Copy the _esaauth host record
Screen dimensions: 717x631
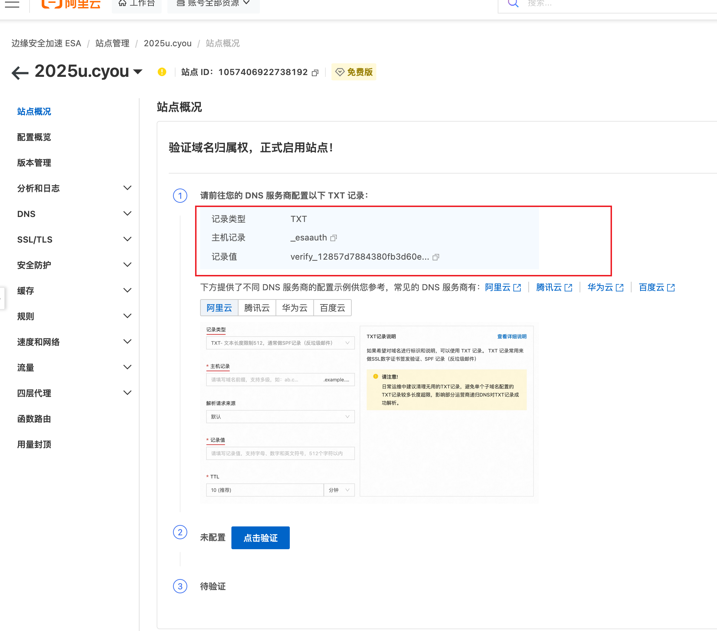[x=334, y=238]
